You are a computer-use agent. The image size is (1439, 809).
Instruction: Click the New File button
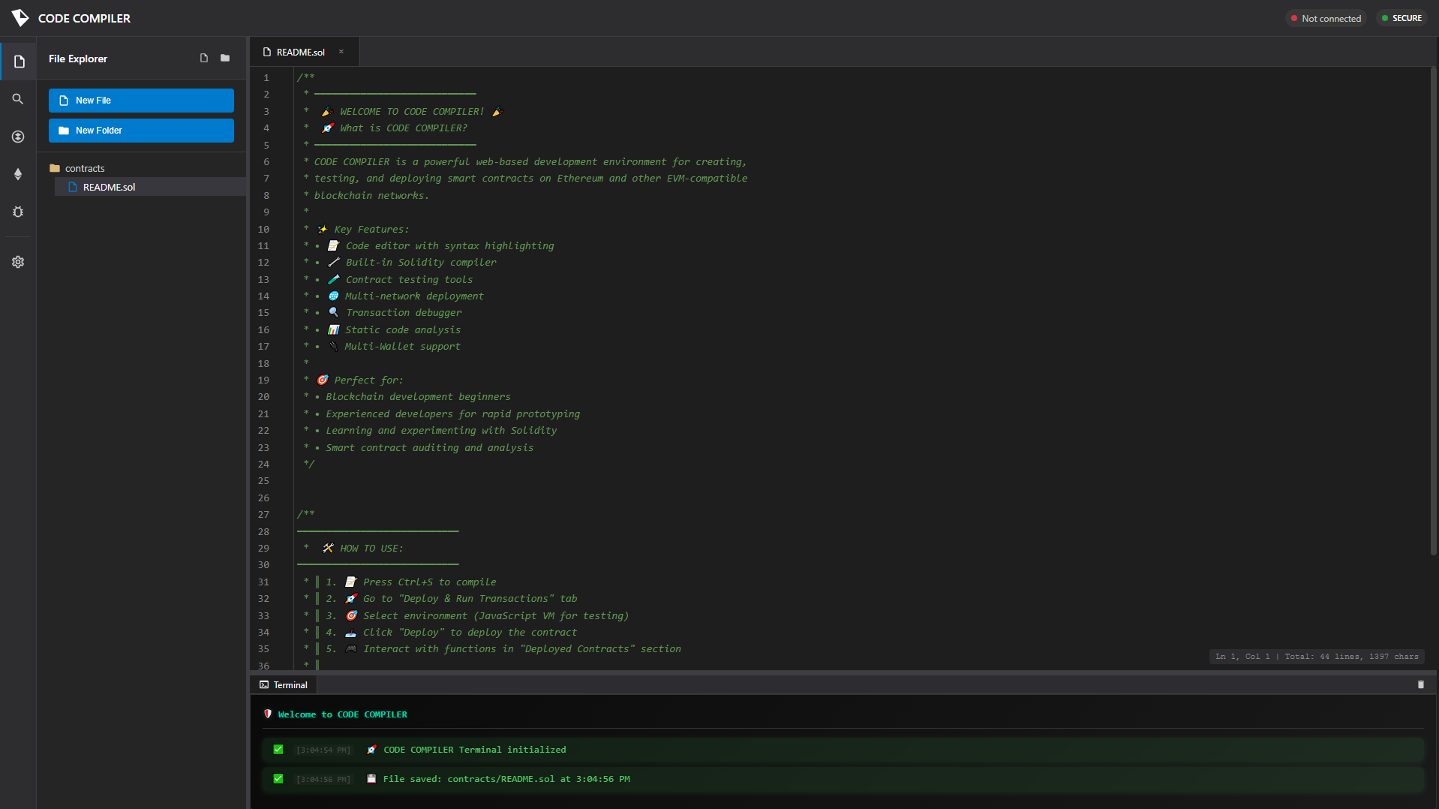pos(141,101)
